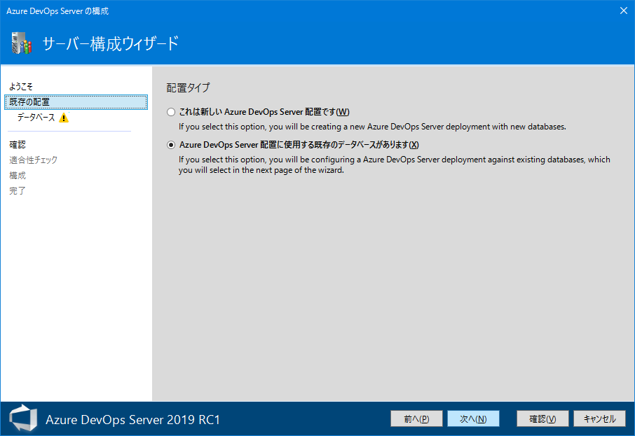This screenshot has width=635, height=436.
Task: Cancel the wizard with キャンセル
Action: tap(599, 418)
